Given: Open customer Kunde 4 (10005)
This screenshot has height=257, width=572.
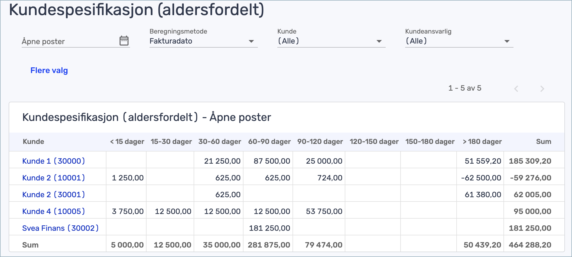Looking at the screenshot, I should 54,211.
